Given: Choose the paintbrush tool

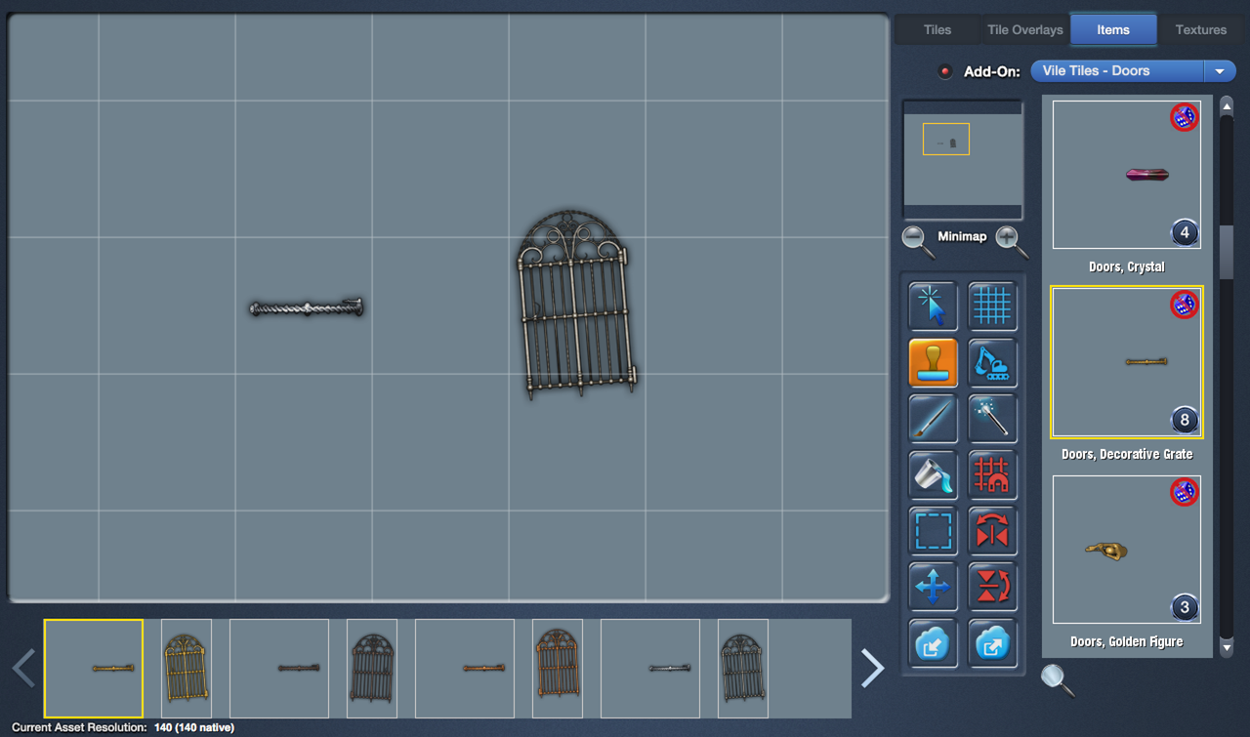Looking at the screenshot, I should (x=934, y=419).
